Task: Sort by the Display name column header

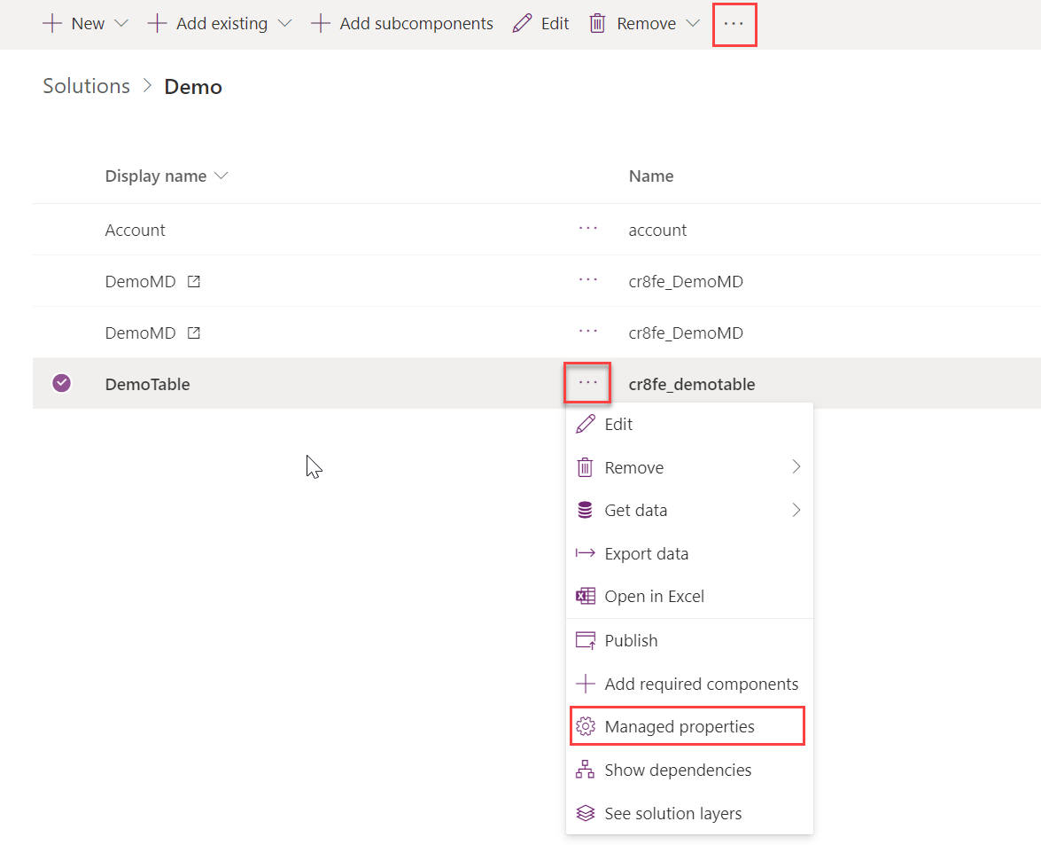Action: (x=166, y=176)
